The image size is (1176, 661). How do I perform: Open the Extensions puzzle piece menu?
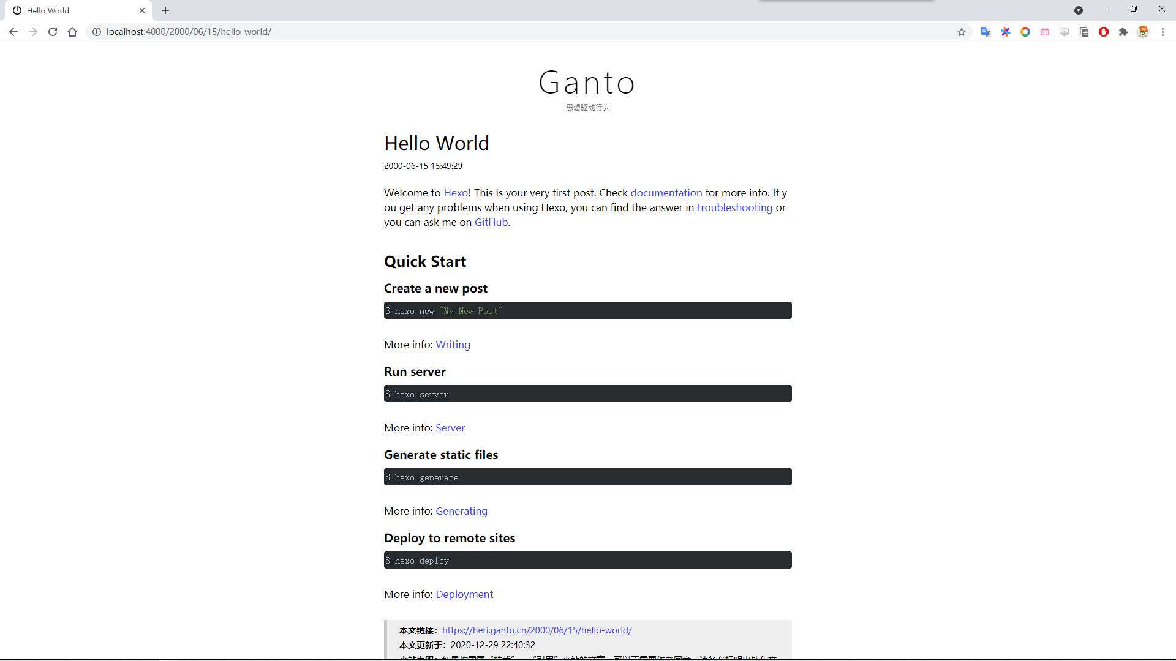pos(1123,32)
